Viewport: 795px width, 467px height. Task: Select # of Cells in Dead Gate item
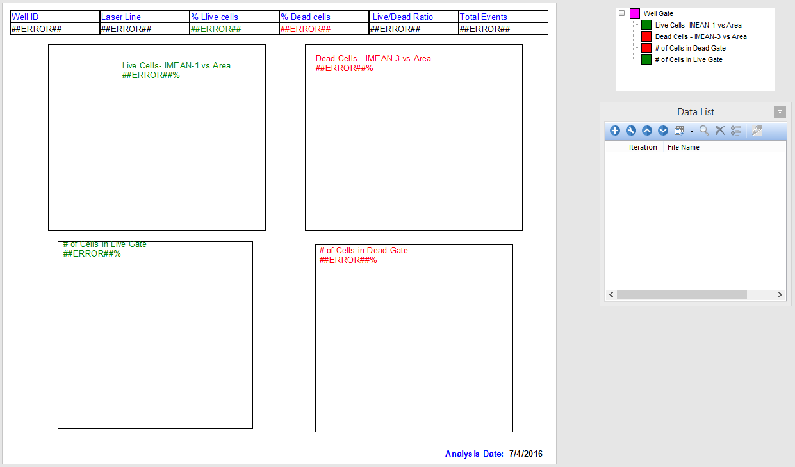click(690, 48)
